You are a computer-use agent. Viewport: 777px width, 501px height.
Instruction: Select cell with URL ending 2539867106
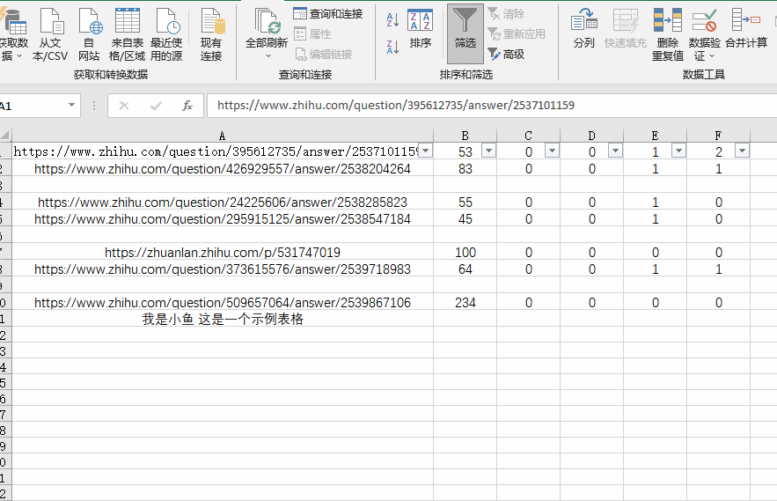(x=223, y=302)
